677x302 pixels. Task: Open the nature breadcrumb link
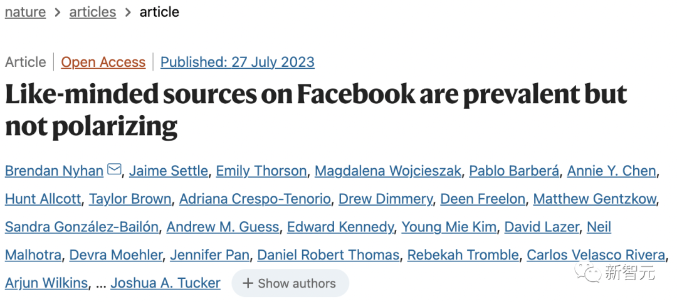point(25,12)
